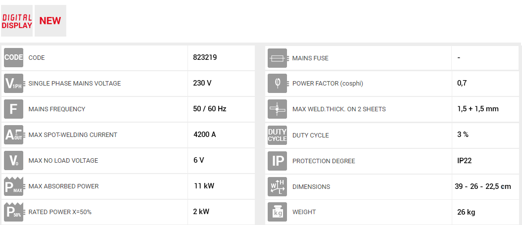The image size is (522, 225).
Task: Click the mains frequency F icon
Action: [14, 109]
